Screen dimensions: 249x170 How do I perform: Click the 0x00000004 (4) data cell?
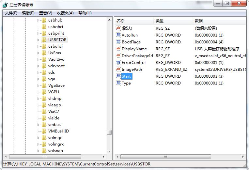tap(209, 42)
